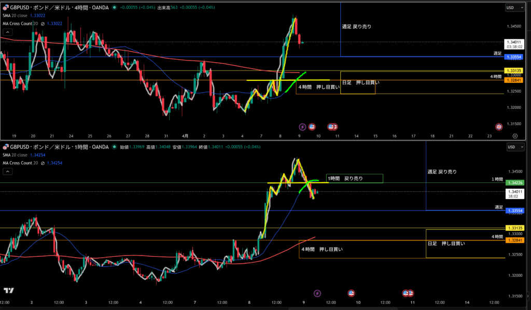Select the green '1時間 戻り売り' text box
531x310 pixels.
[x=354, y=178]
